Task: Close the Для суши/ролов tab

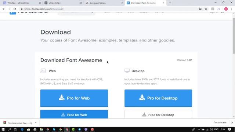Action: click(122, 3)
